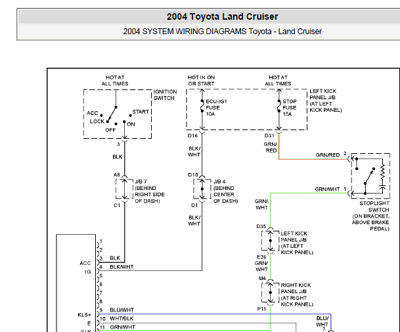Click "ACC" terminal label beside connector pin 3
400x332 pixels.
(85, 263)
